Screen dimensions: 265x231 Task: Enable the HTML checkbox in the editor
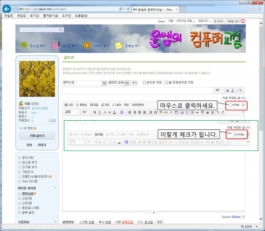(x=230, y=105)
